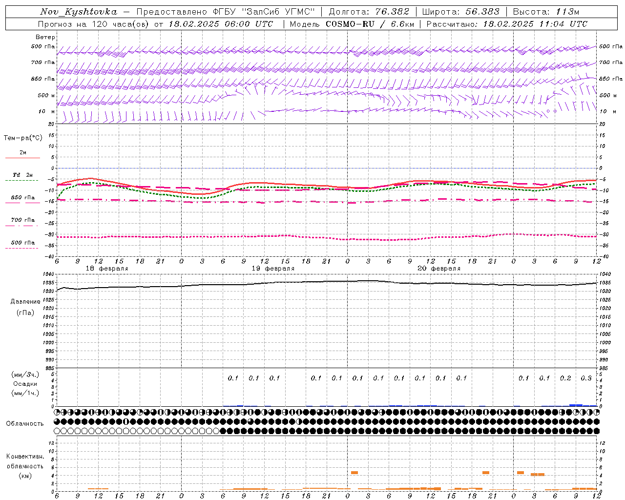This screenshot has width=625, height=500.
Task: Click the '(мм/3ч.)' precipitation unit label
Action: tap(25, 375)
